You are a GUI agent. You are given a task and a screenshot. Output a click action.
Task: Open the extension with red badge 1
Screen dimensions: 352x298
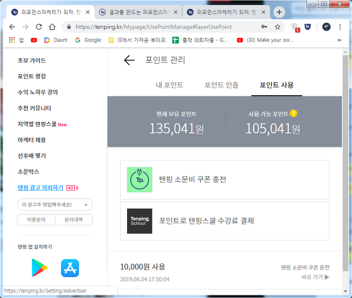(296, 27)
